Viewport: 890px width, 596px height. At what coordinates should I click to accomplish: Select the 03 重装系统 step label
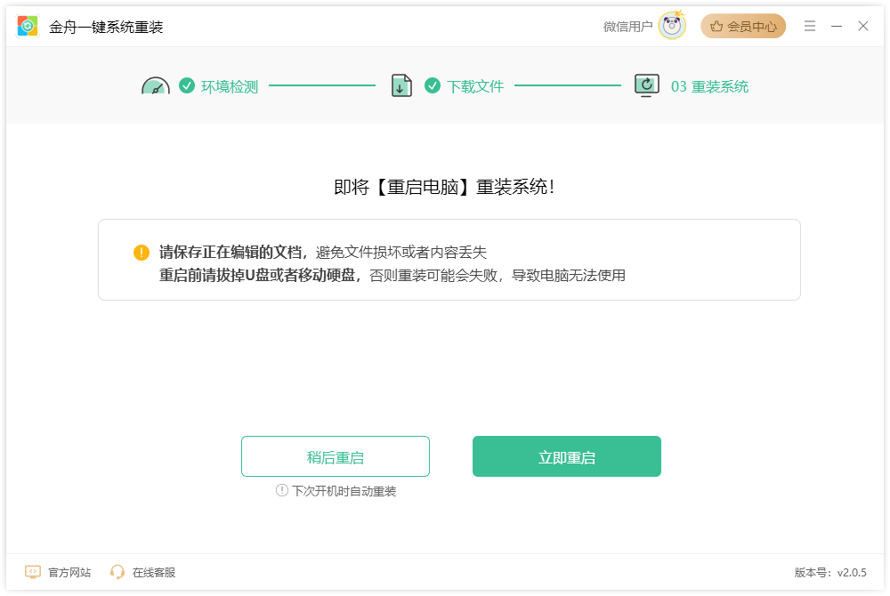tap(709, 87)
